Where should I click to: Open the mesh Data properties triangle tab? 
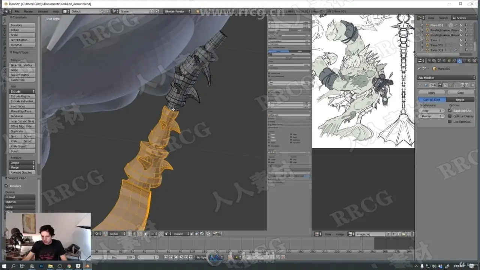coord(464,61)
